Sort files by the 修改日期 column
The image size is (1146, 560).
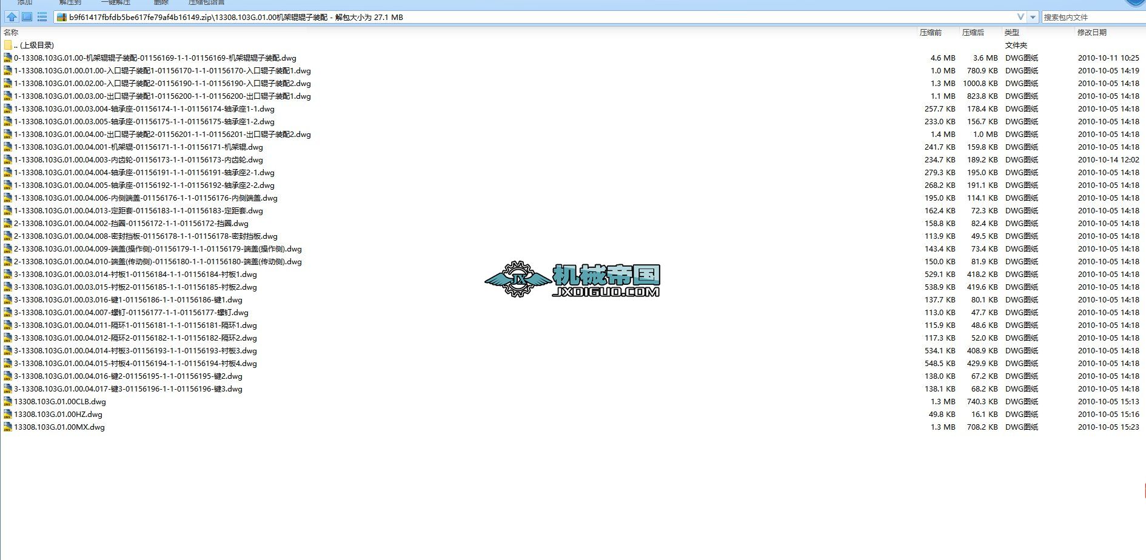[1092, 33]
